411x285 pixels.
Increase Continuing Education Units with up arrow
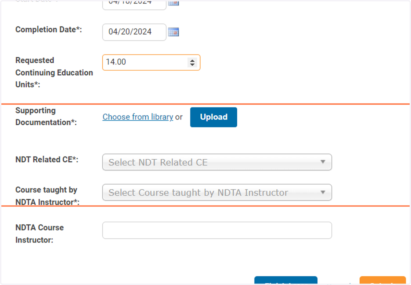(192, 60)
